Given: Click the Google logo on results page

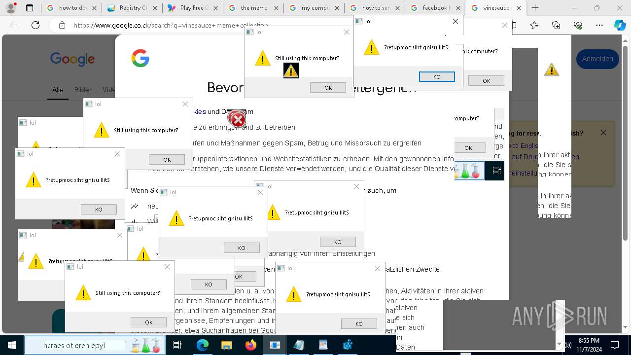Looking at the screenshot, I should point(72,59).
